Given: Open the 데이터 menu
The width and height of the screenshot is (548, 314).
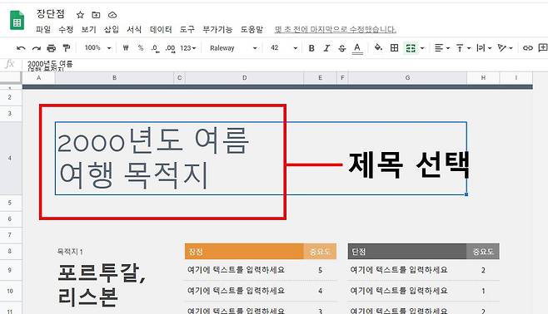Looking at the screenshot, I should [x=161, y=29].
